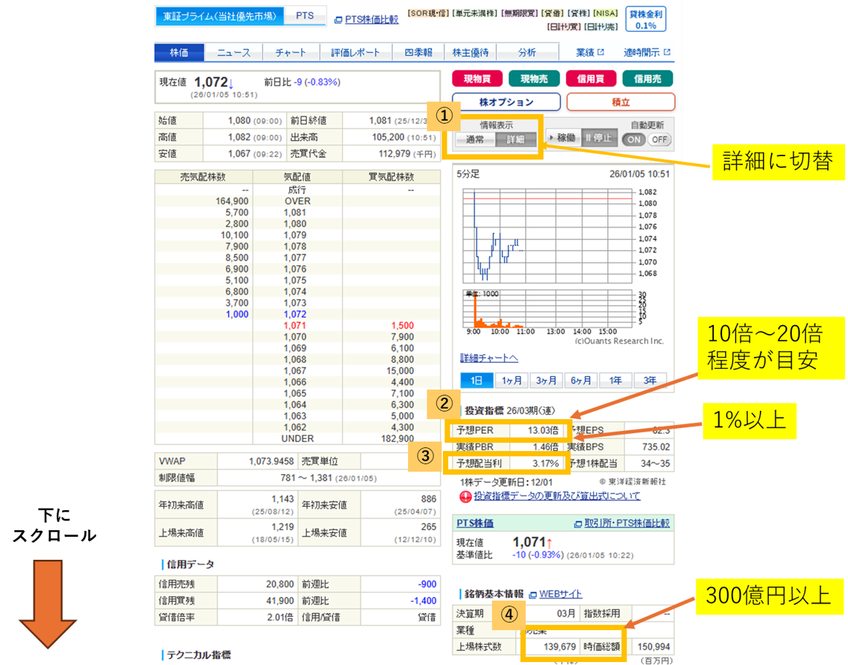Select the 3年 chart period
The image size is (848, 665).
click(x=650, y=381)
